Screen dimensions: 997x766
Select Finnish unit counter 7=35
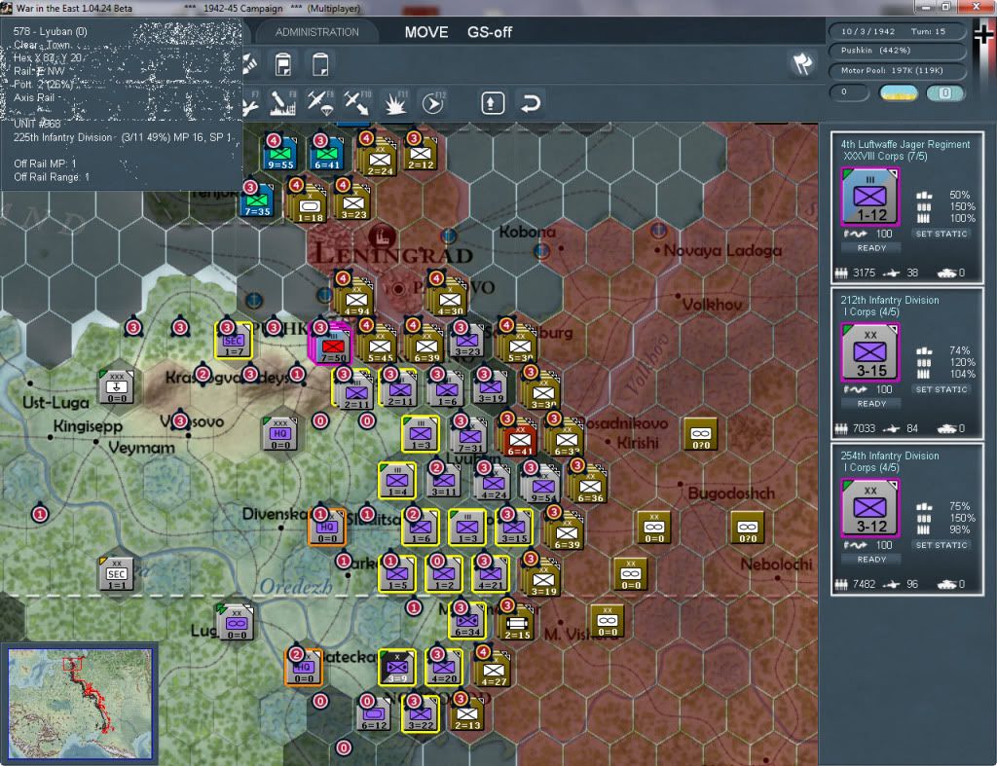point(257,201)
